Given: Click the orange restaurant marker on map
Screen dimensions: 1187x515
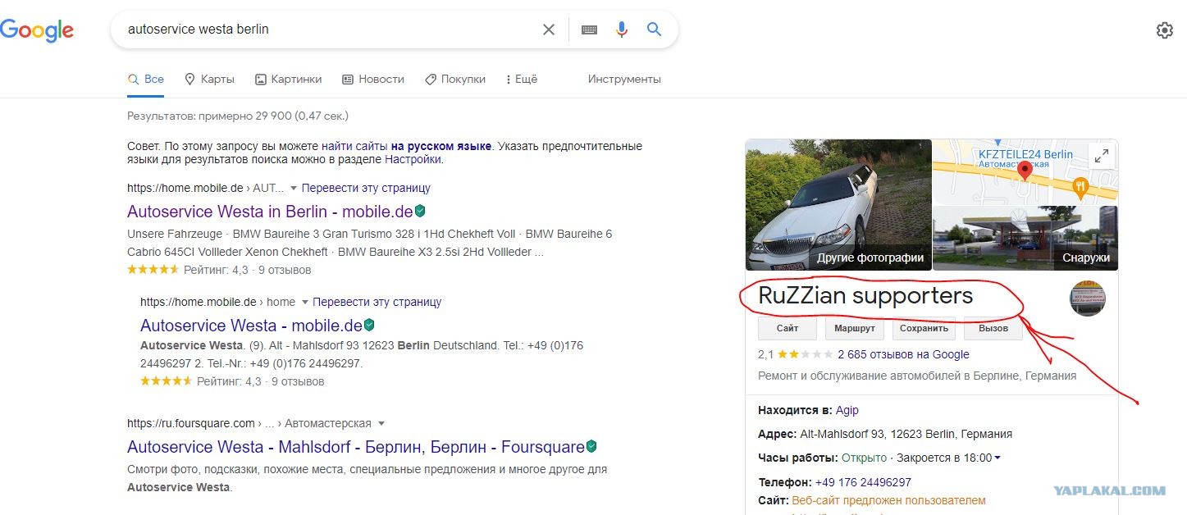Looking at the screenshot, I should click(1080, 188).
